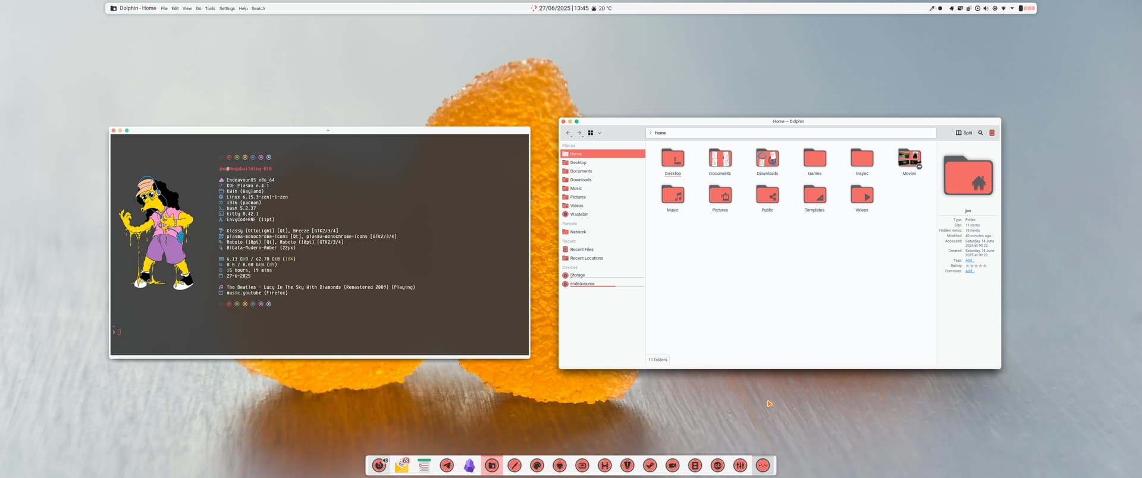This screenshot has height=478, width=1142.
Task: Open the Dolphin search magnifier icon
Action: pos(980,133)
